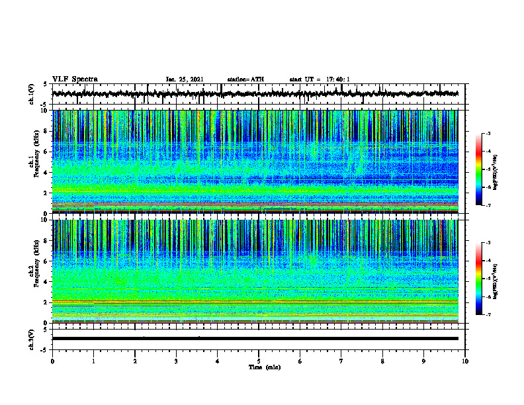Click the "ch.1(V)" axis label

pyautogui.click(x=32, y=94)
